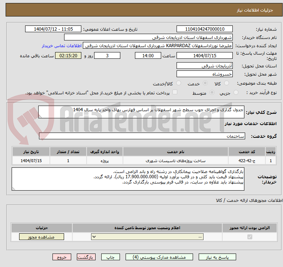Click the اعلام وضعیت مجوز توسط تامین کننده header

[147, 228]
